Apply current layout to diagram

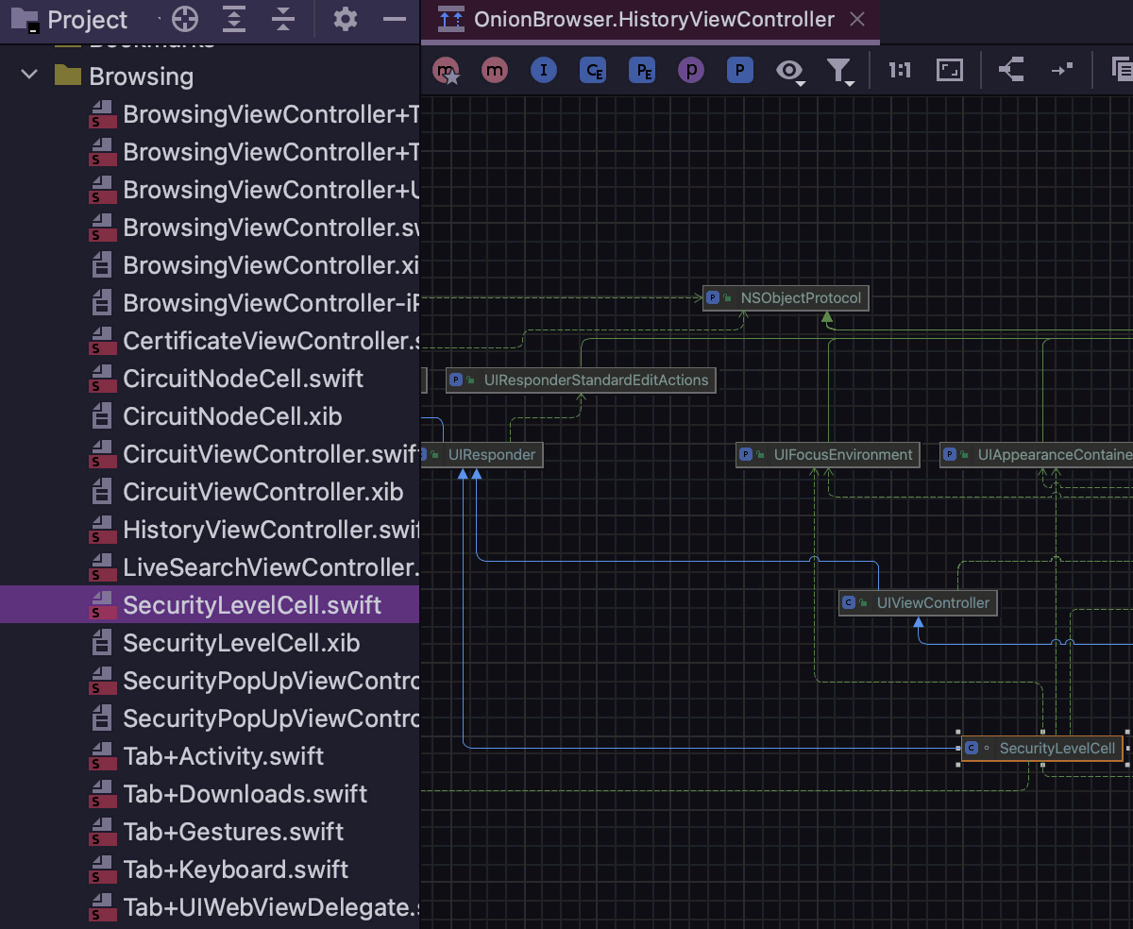[x=1011, y=70]
